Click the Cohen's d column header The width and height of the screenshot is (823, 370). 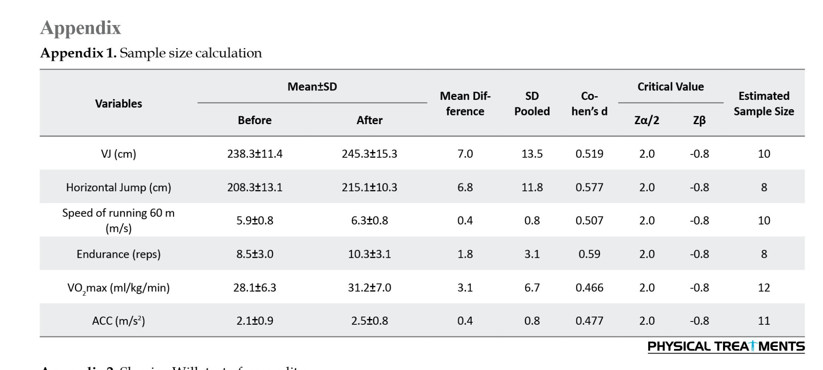point(589,104)
